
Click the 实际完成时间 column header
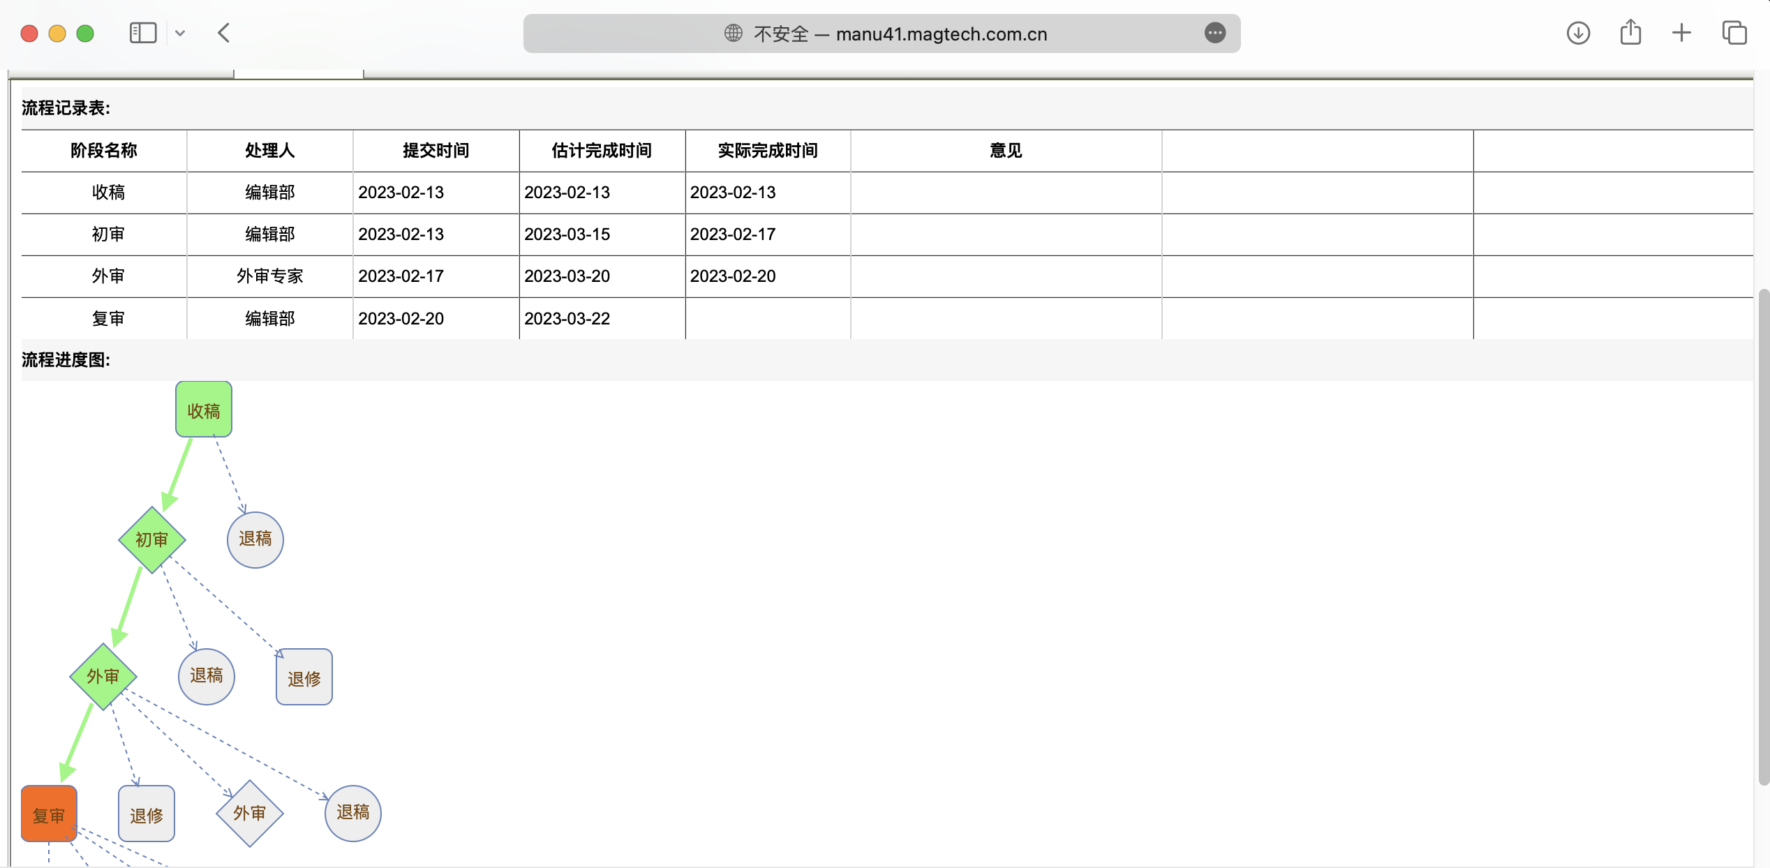pos(767,151)
